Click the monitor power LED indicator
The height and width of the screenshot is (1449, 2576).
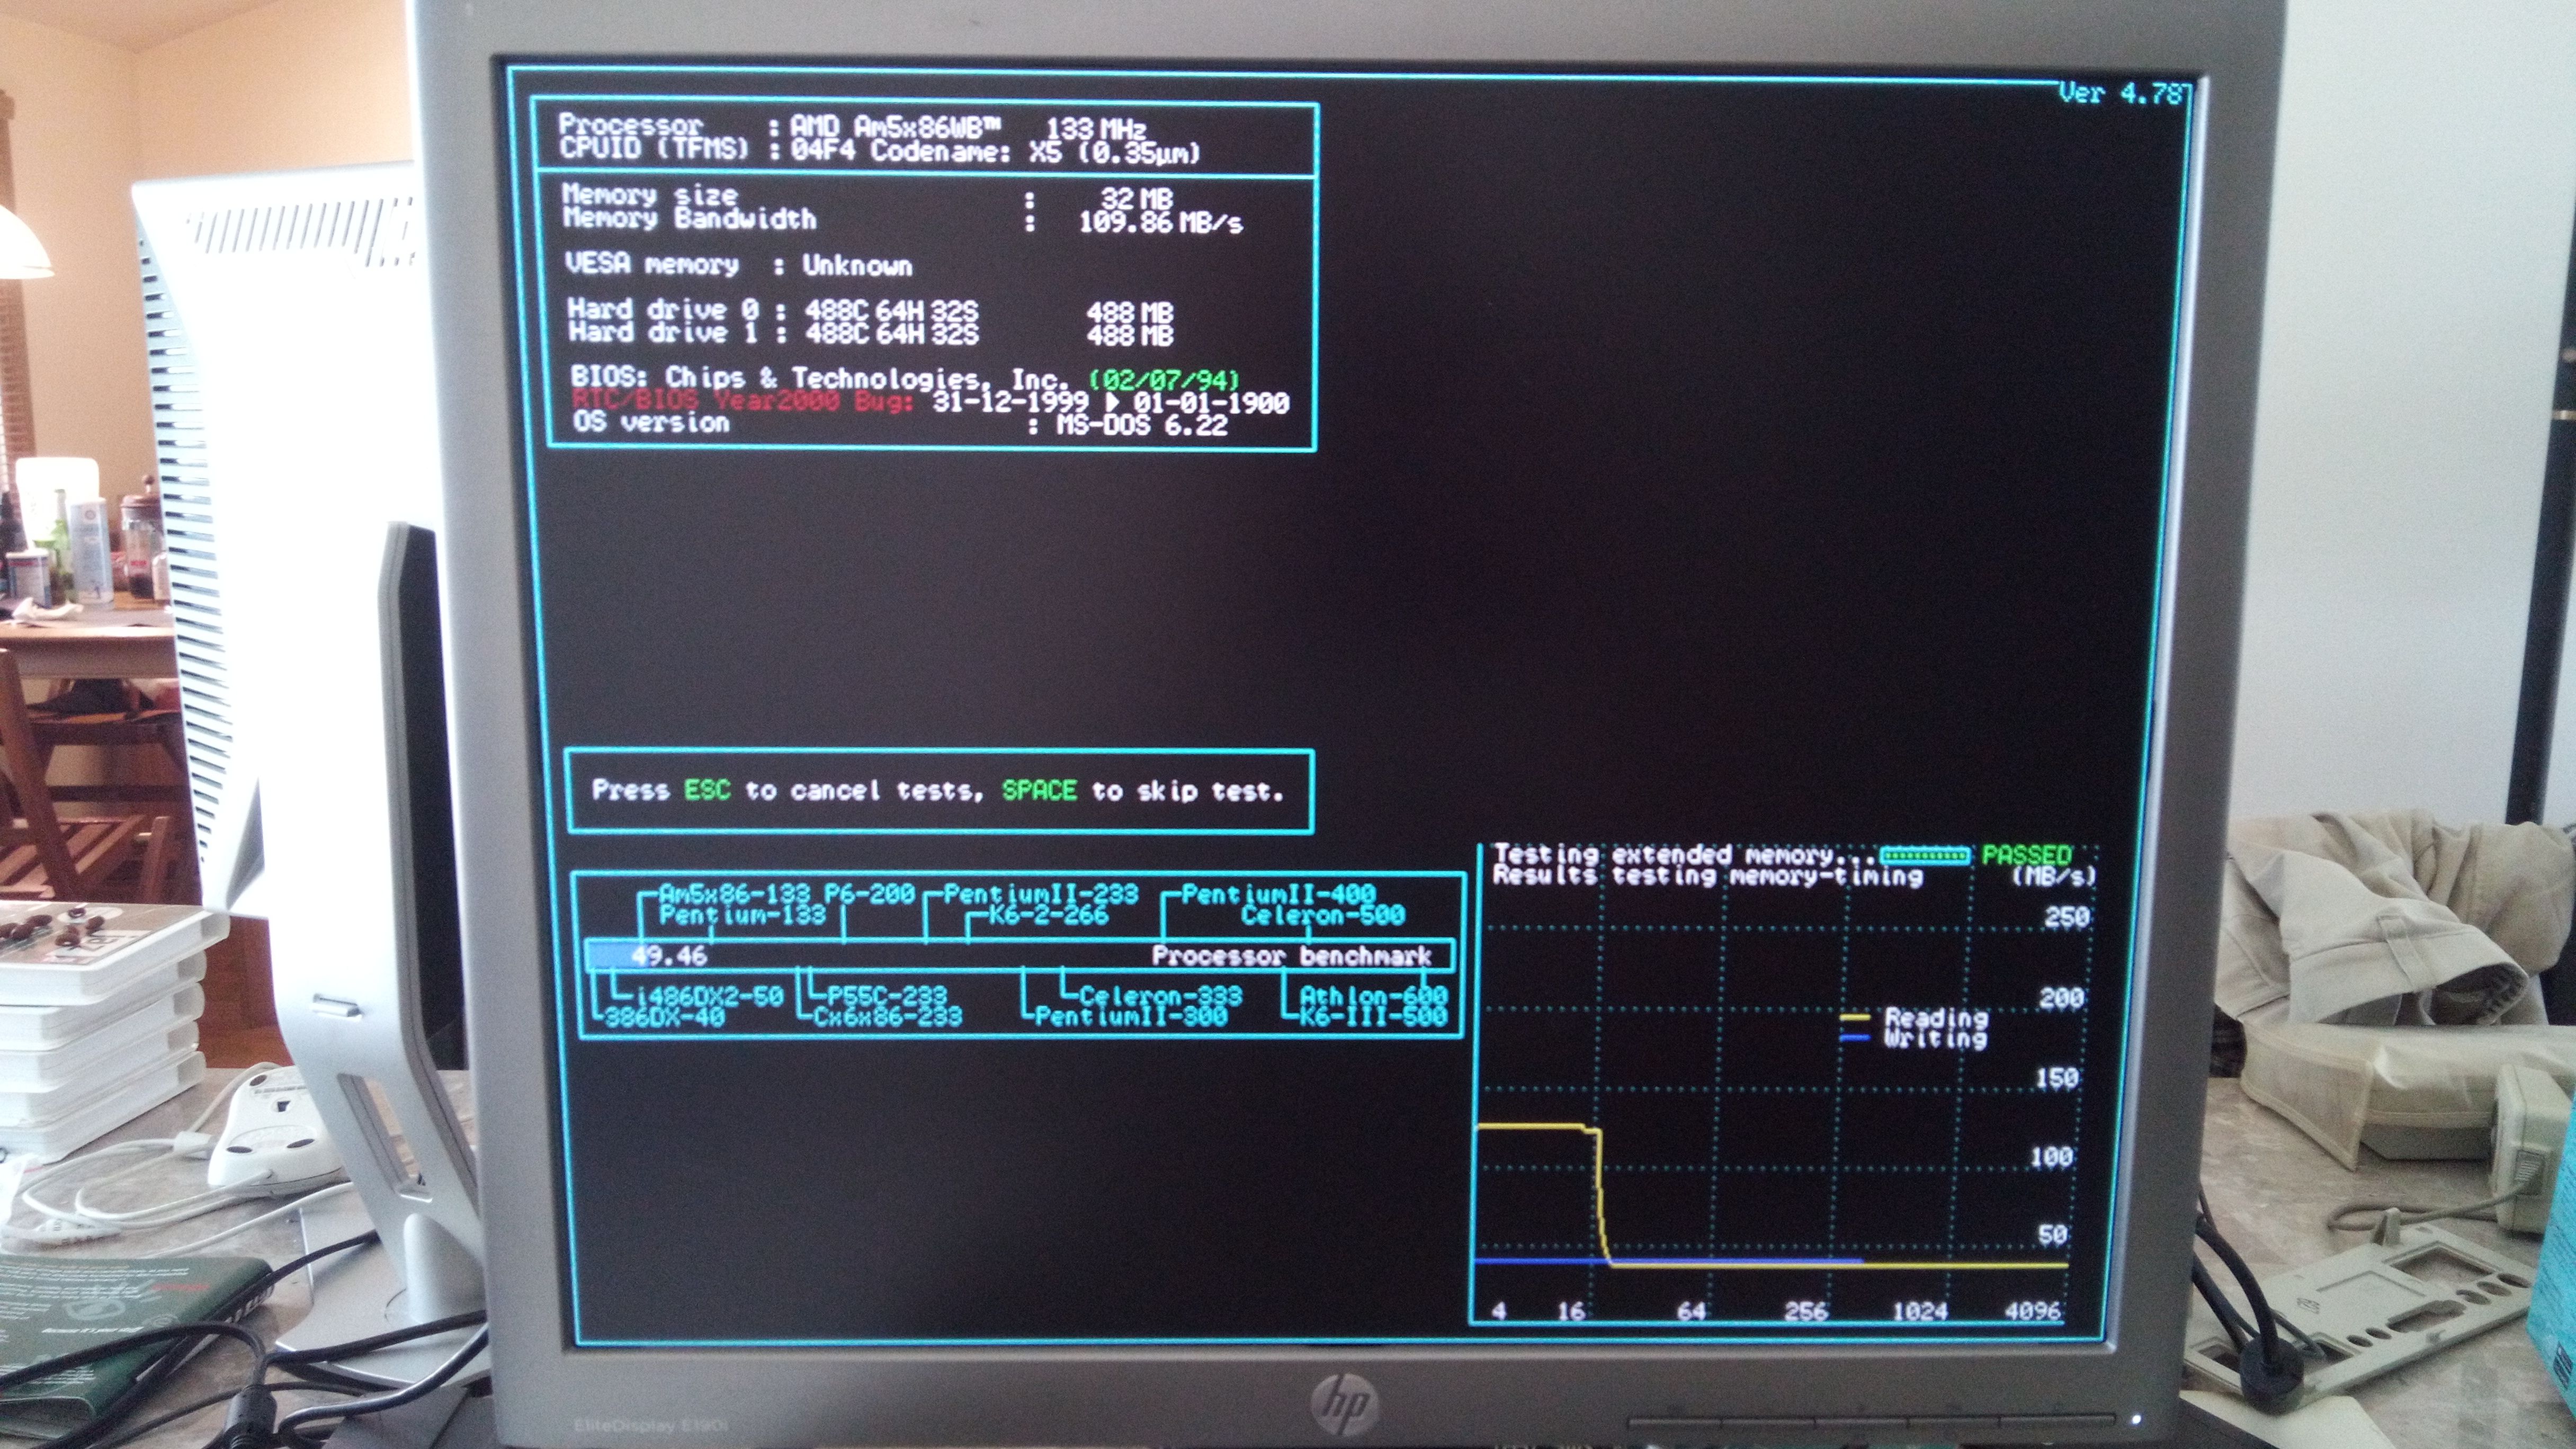(2137, 1418)
